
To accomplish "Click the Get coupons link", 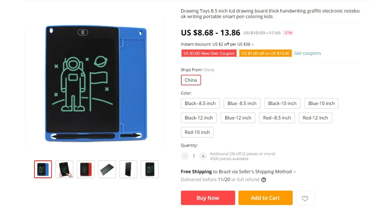I will [x=307, y=53].
